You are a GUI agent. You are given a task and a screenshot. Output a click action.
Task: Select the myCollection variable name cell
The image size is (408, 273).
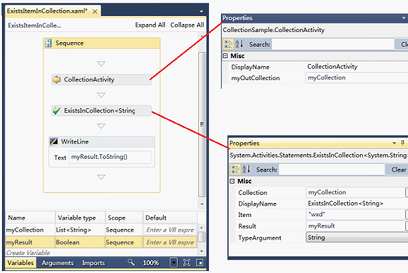point(30,230)
